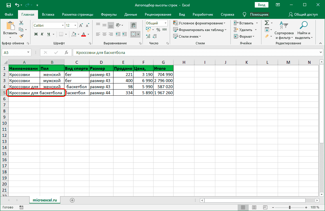
Task: Select the Format Painter brush icon
Action: coord(21,36)
